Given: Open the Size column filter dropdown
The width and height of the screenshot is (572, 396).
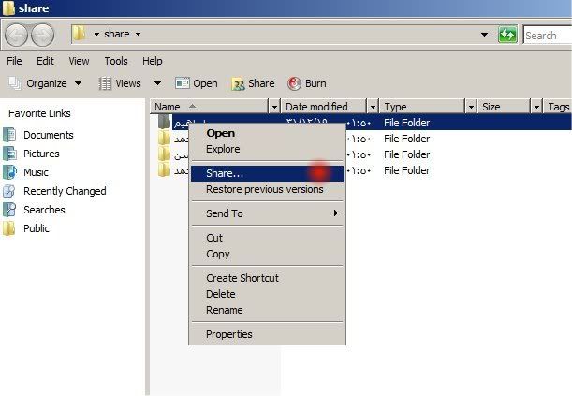Looking at the screenshot, I should [x=536, y=107].
